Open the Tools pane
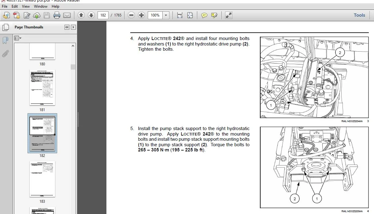This screenshot has width=374, height=214. [359, 15]
